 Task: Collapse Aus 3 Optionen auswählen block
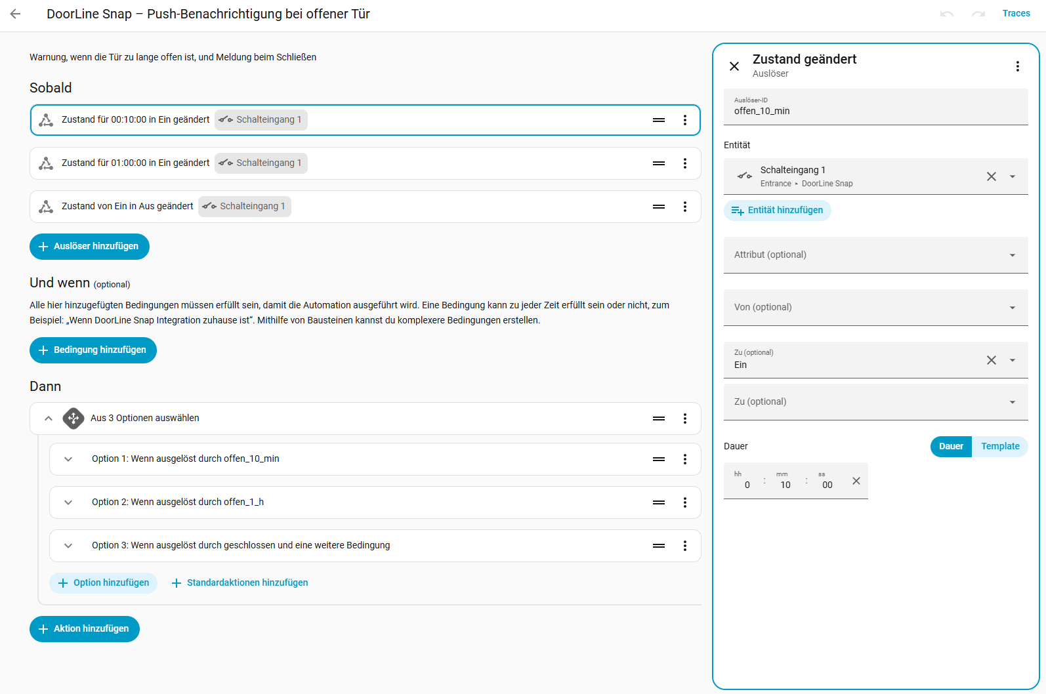coord(49,418)
